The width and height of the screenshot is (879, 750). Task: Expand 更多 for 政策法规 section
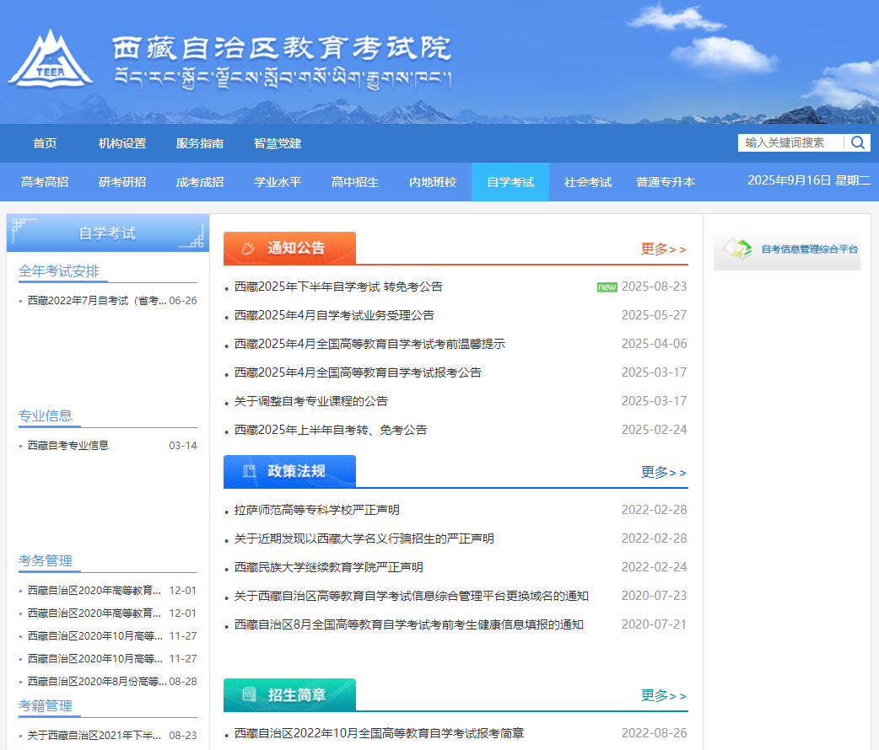[x=663, y=472]
